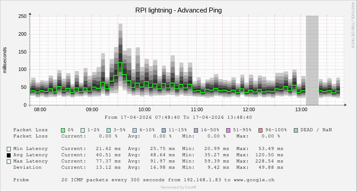Click the 09:00 time axis label
This screenshot has height=192, width=357.
[x=92, y=109]
